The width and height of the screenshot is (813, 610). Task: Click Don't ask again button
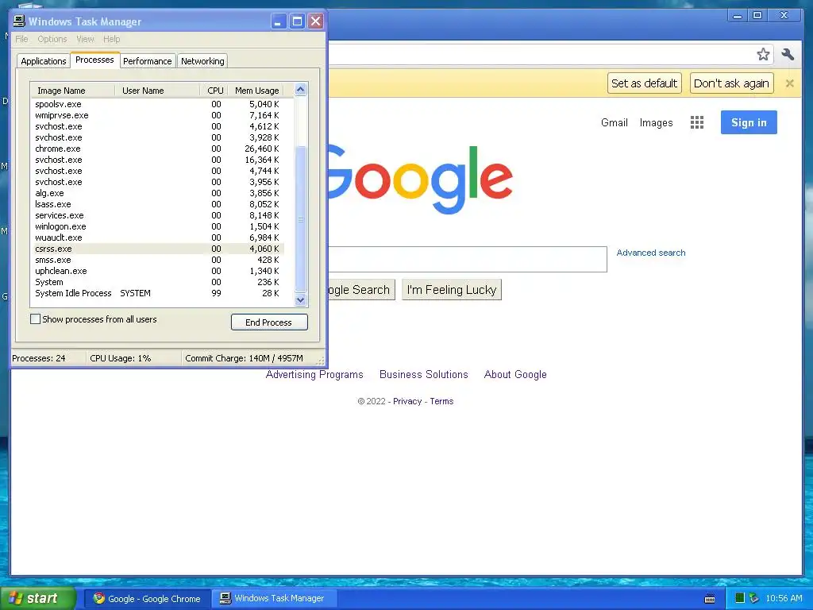point(731,83)
